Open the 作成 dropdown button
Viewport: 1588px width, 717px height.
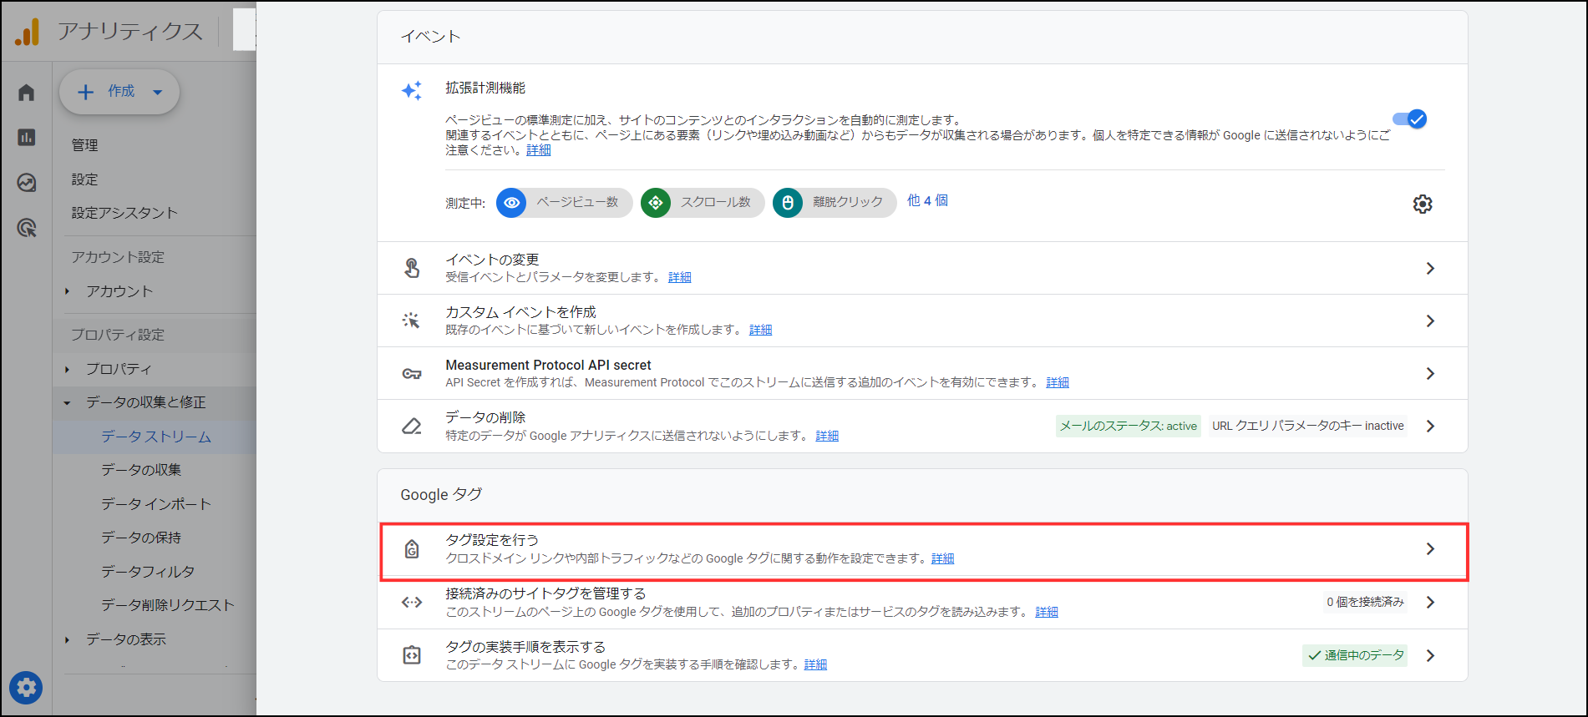pyautogui.click(x=119, y=92)
